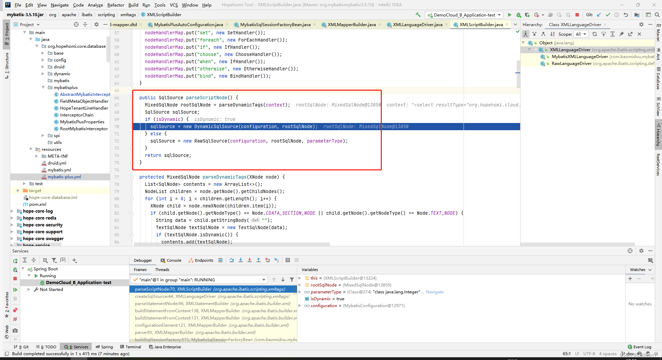Viewport: 662px width, 360px height.
Task: Run to cursor in the debugger toolbar
Action: coord(276,260)
